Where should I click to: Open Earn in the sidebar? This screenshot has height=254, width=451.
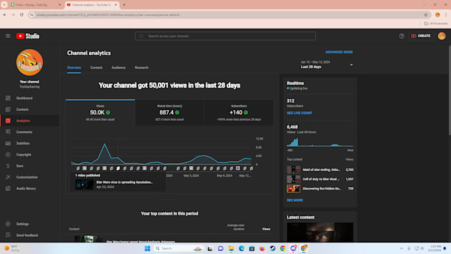[30, 166]
